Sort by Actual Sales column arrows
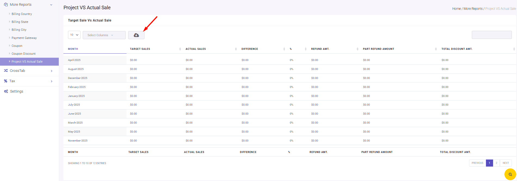 236,49
